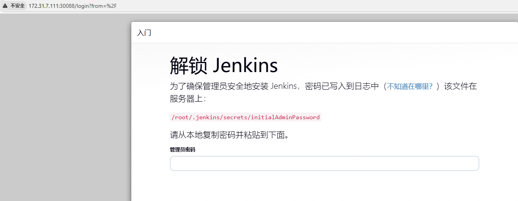Screen dimensions: 518x201
Task: Click the 入门 dialog header title
Action: [x=144, y=33]
